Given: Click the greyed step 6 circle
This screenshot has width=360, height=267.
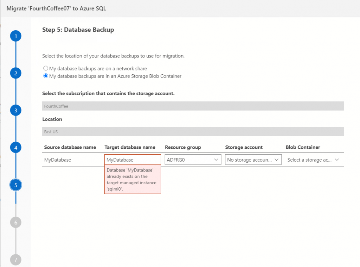Looking at the screenshot, I should (16, 222).
